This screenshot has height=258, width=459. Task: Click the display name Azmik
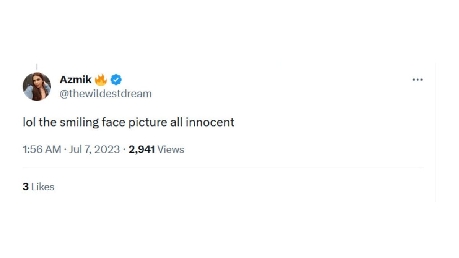[x=75, y=80]
